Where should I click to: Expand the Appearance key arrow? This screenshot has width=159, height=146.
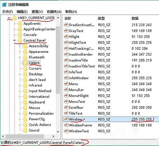[20, 52]
